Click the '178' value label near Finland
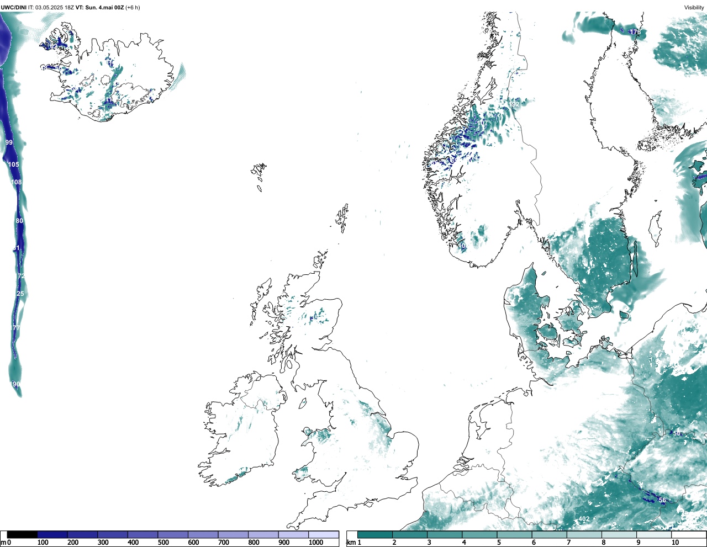The image size is (707, 547). pyautogui.click(x=635, y=32)
